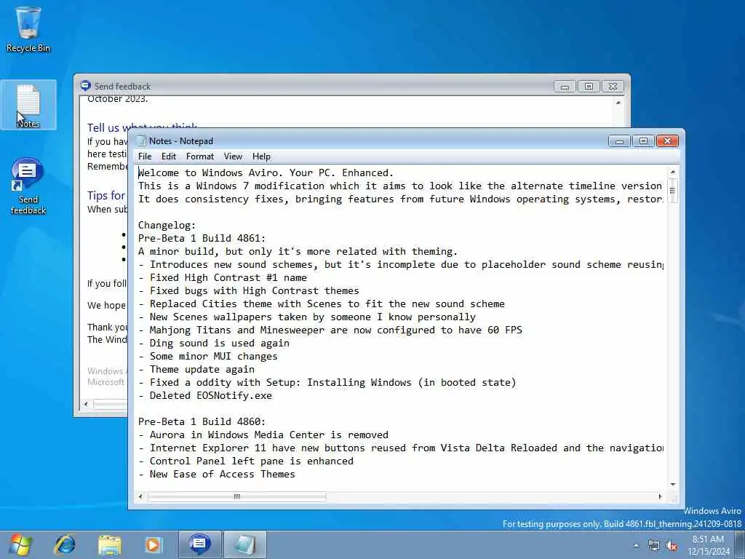Maximize the Send feedback window
Image resolution: width=745 pixels, height=559 pixels.
coord(589,87)
